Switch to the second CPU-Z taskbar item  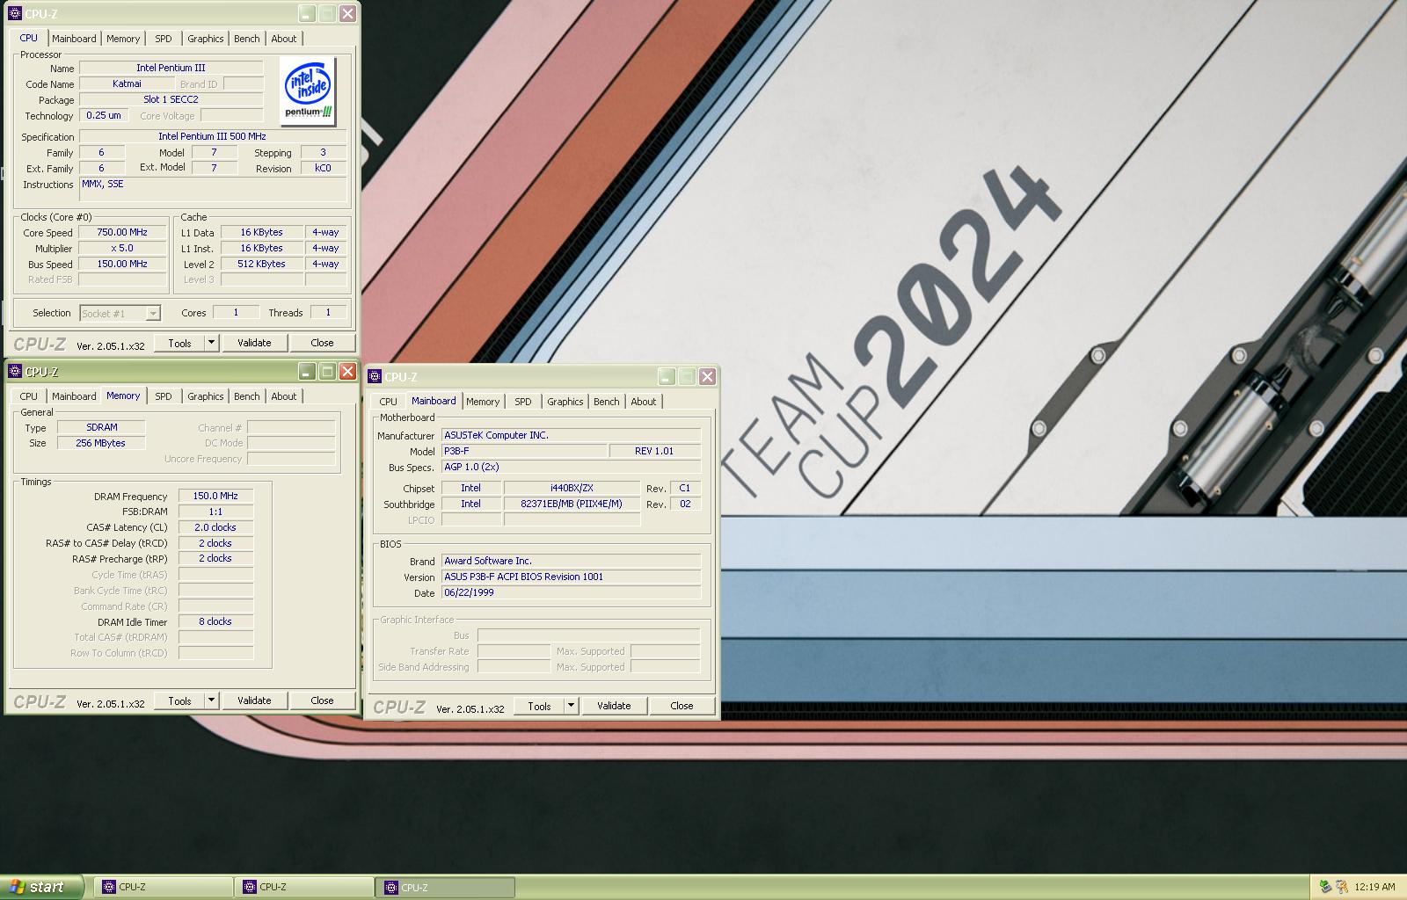tap(304, 888)
